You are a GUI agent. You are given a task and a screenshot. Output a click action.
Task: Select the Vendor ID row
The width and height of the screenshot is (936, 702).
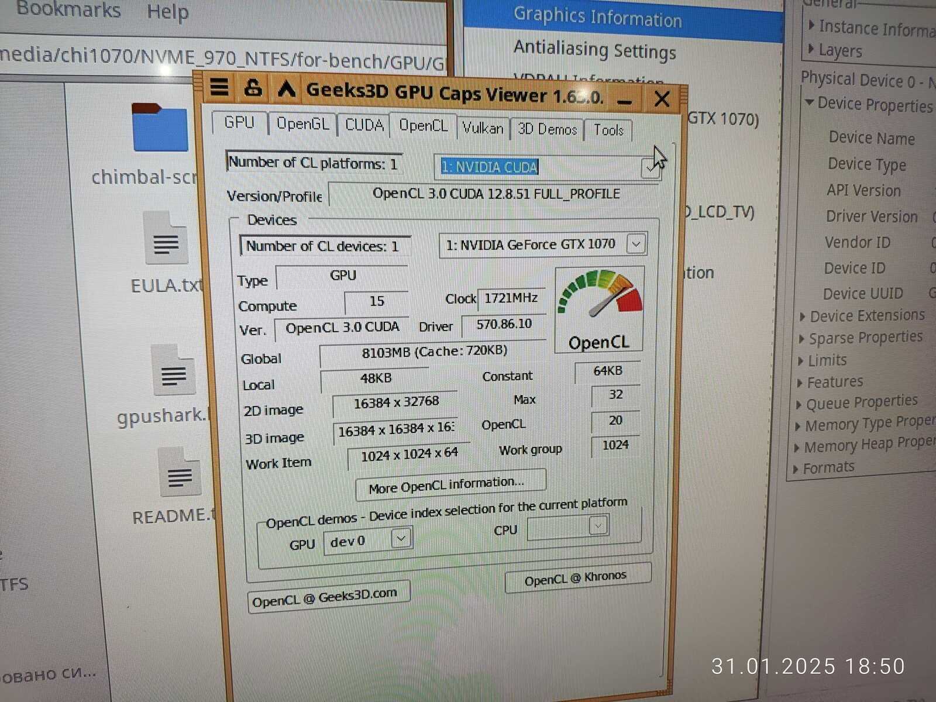[857, 242]
